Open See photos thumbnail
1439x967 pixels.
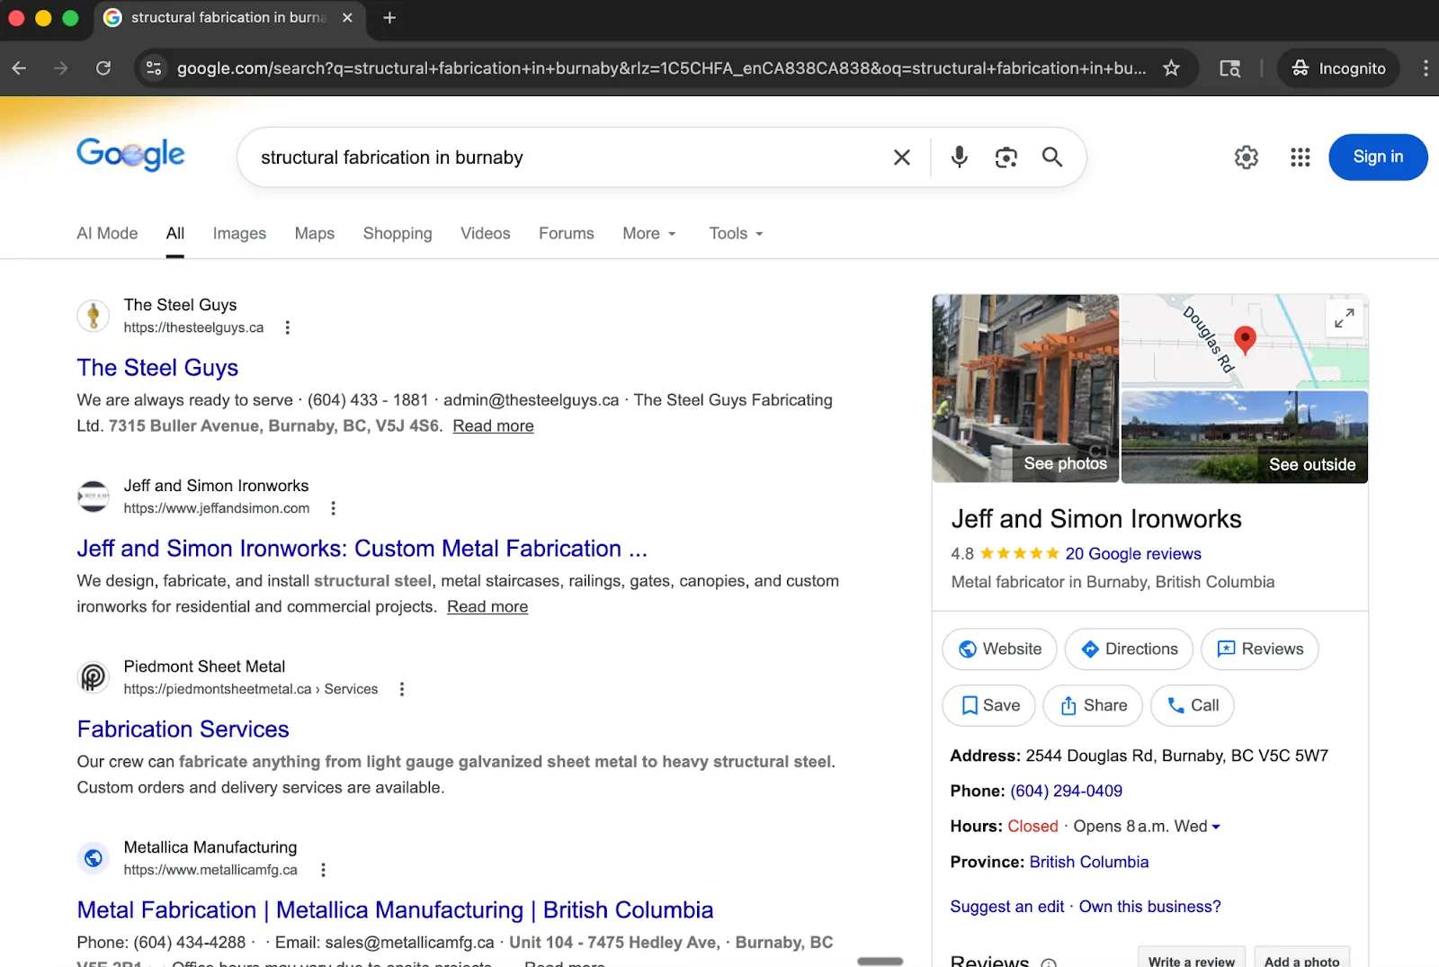1025,389
